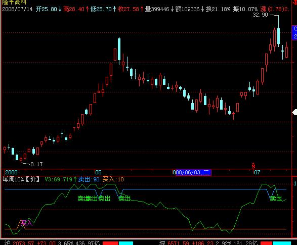Click the red S marker above 07
The width and height of the screenshot is (297, 245).
[x=253, y=165]
